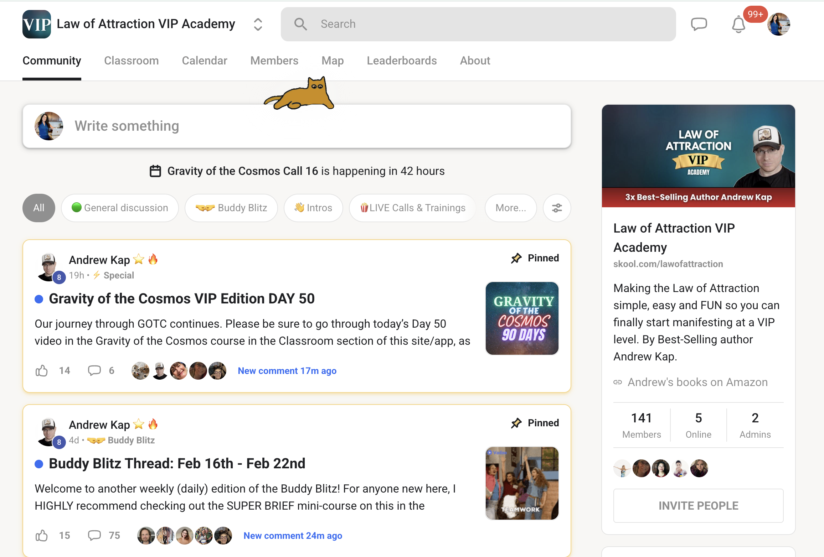Go to the Leaderboards tab
Viewport: 824px width, 557px height.
point(402,61)
